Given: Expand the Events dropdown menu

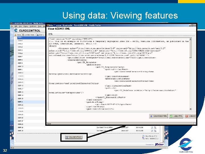Looking at the screenshot, I should (41, 35).
